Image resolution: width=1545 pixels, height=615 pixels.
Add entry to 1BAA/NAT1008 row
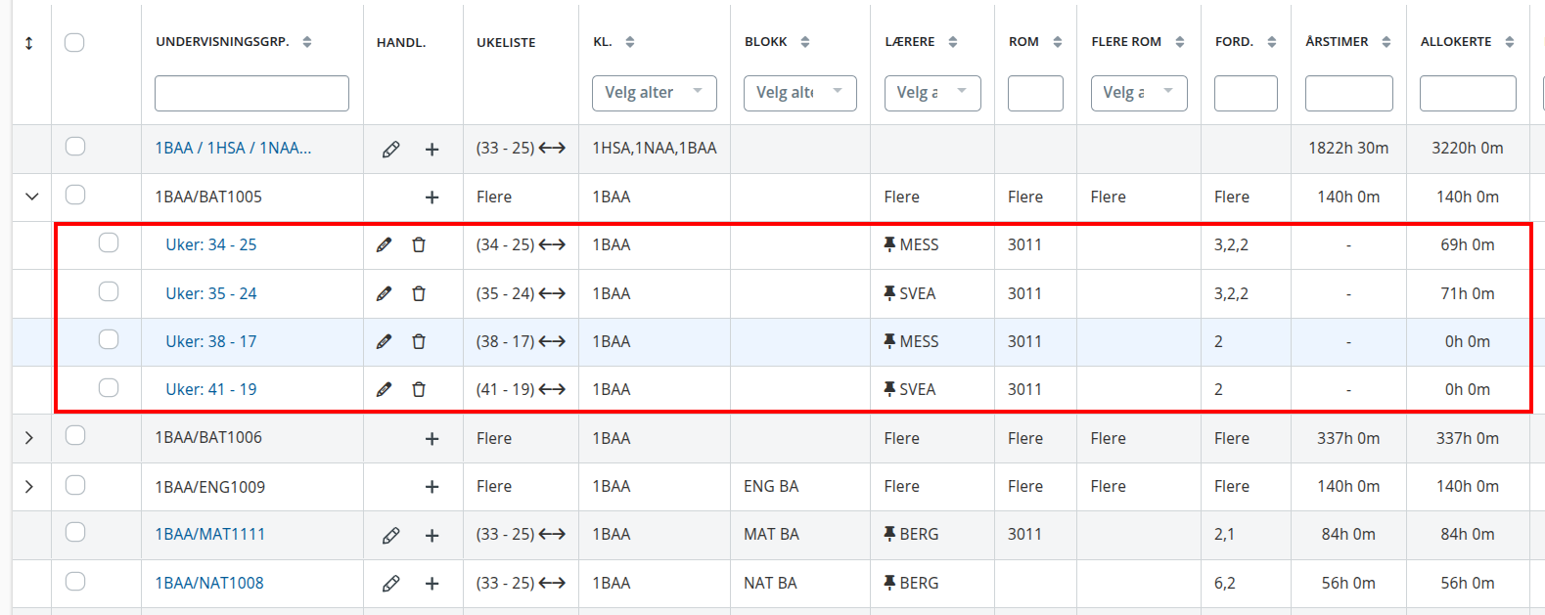click(432, 584)
